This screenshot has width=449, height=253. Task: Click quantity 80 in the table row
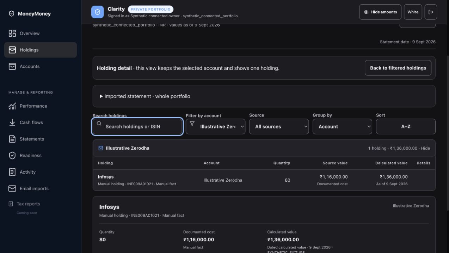(287, 180)
